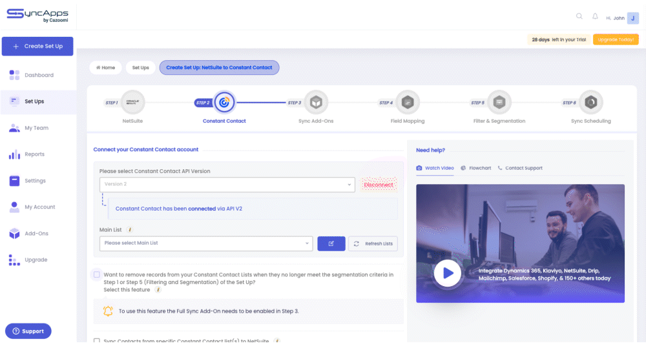Select the Step 1 NetSuite icon
Image resolution: width=646 pixels, height=350 pixels.
click(132, 102)
